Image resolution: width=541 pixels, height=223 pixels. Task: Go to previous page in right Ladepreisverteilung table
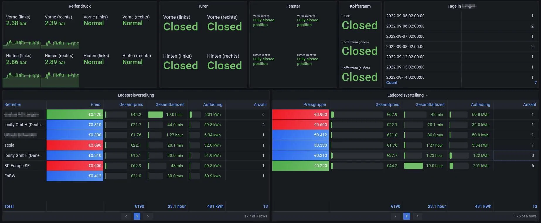click(x=396, y=216)
